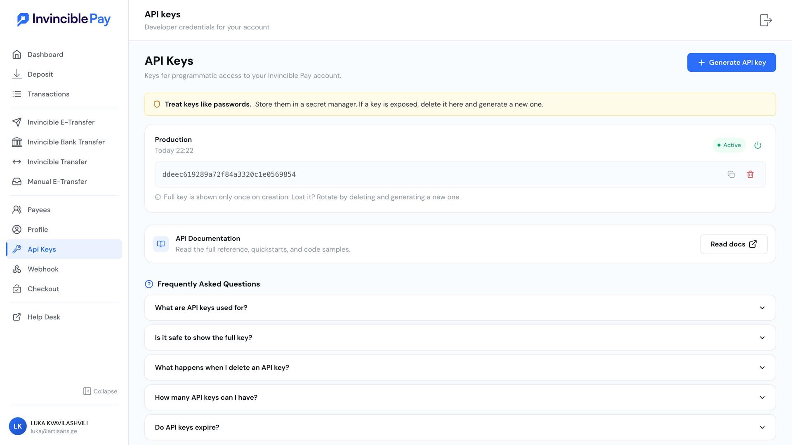The height and width of the screenshot is (445, 792).
Task: Click the 'API Documentation' title
Action: coord(208,238)
